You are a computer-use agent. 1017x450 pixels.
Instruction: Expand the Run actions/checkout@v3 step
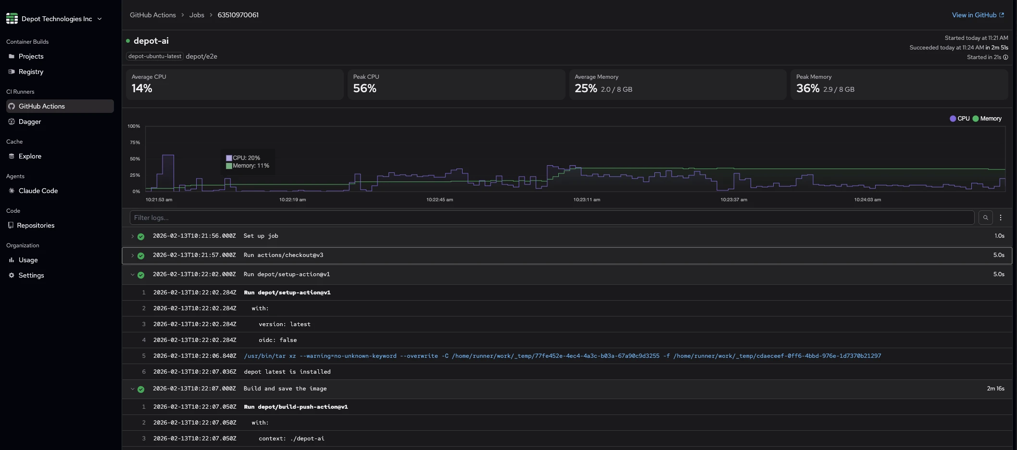(x=133, y=255)
